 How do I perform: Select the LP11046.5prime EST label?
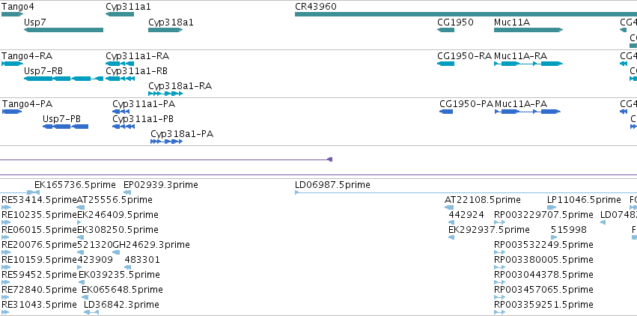584,200
